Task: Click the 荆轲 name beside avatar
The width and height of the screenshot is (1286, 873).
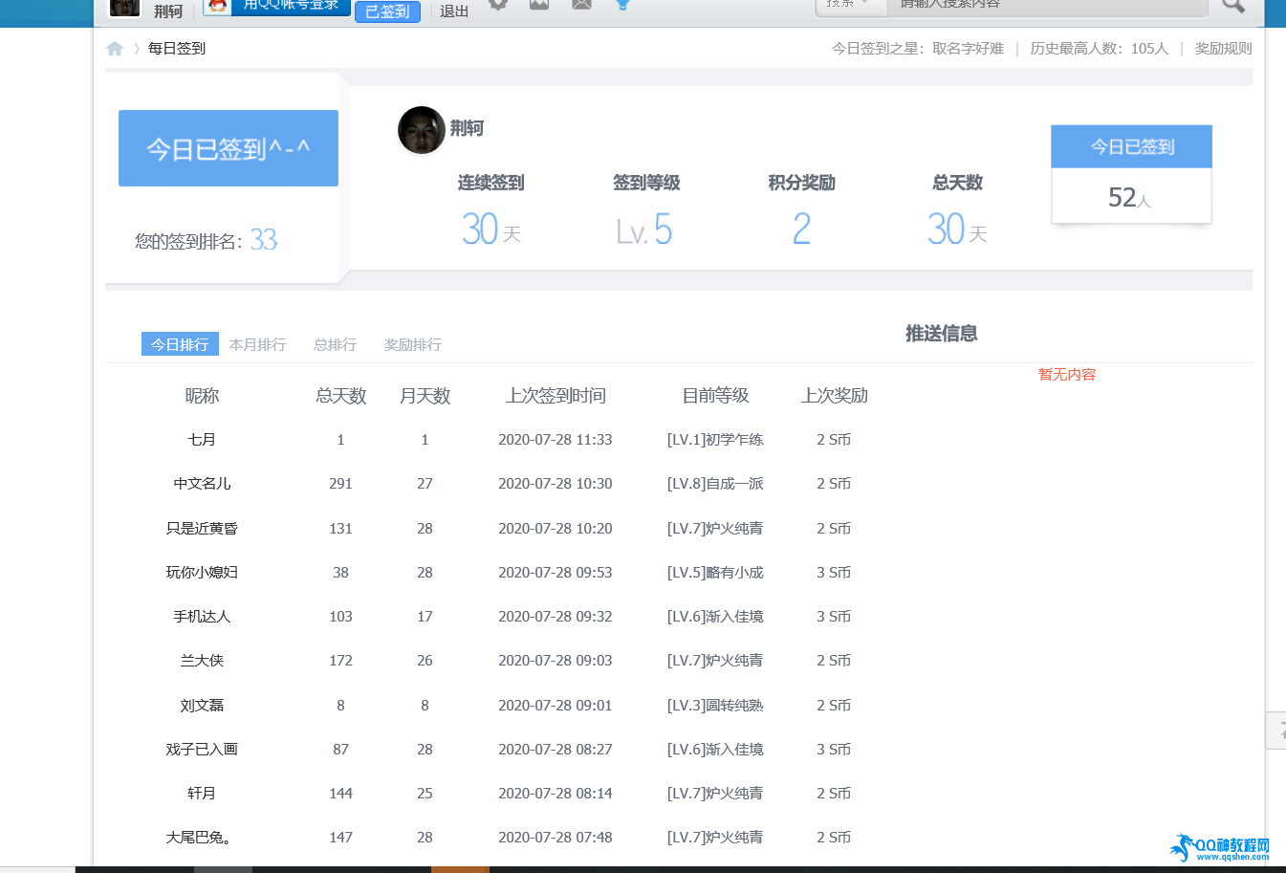Action: pos(467,128)
